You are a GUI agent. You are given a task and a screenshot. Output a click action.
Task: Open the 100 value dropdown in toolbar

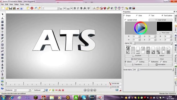click(x=71, y=8)
